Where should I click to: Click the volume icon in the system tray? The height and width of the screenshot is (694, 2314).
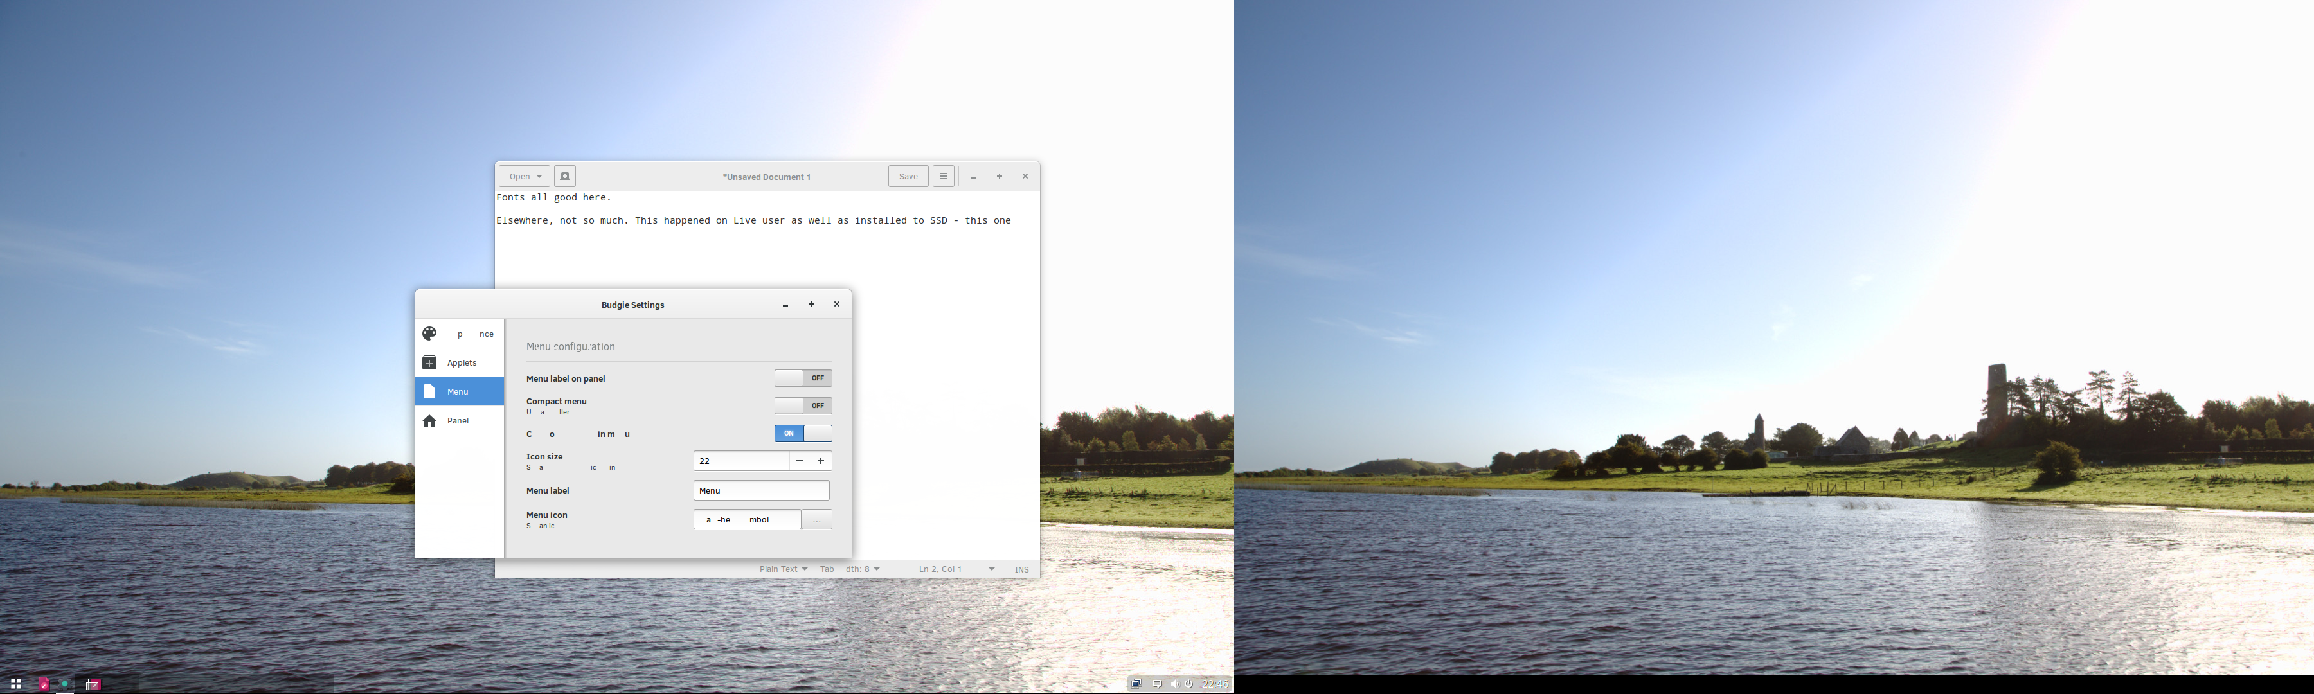1174,684
